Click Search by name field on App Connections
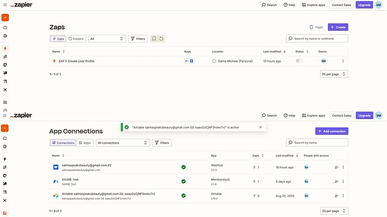 pos(317,143)
